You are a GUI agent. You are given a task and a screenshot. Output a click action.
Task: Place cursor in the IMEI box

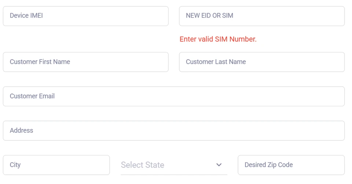coord(85,16)
